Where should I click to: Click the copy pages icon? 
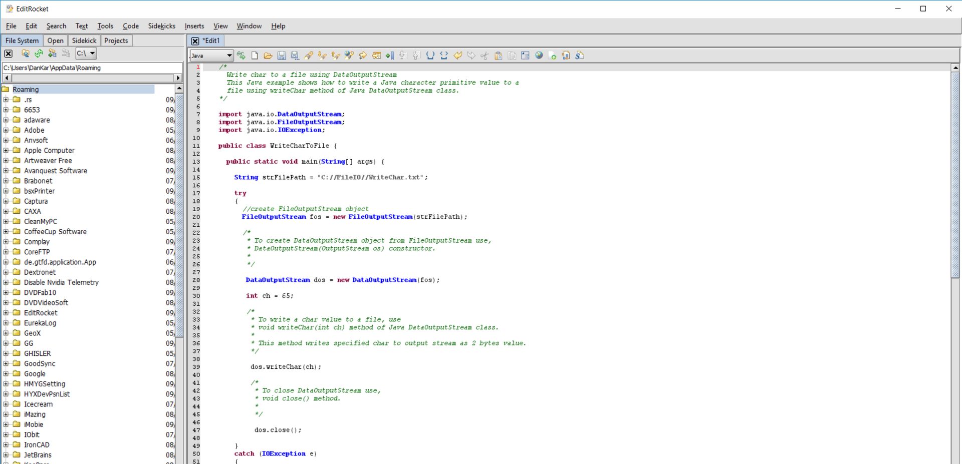pos(512,56)
